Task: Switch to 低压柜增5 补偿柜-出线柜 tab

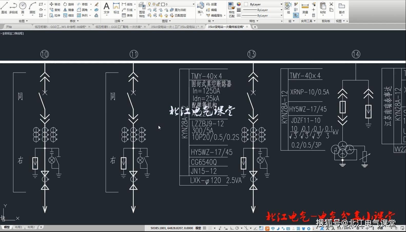Action: coord(61,27)
